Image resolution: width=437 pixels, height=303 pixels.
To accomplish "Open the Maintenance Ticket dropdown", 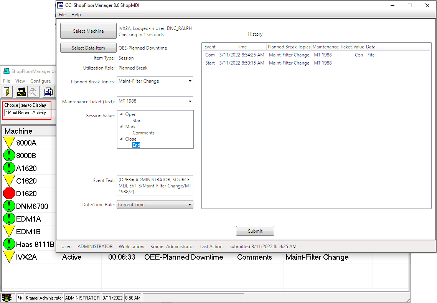I will (x=190, y=101).
